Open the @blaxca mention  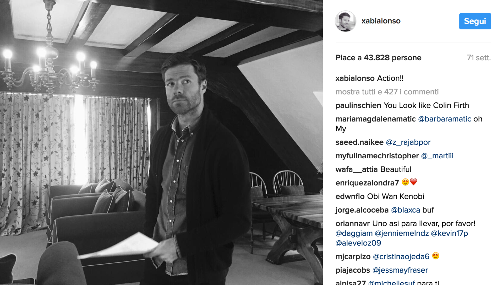(405, 210)
